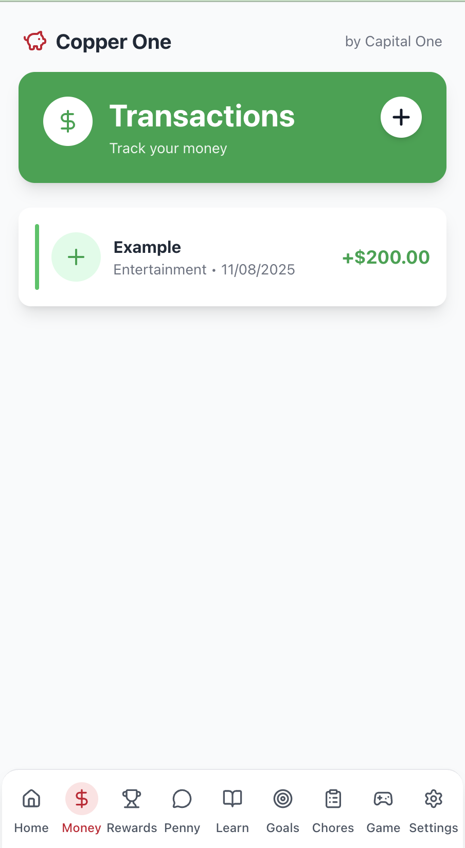Viewport: 465px width, 848px height.
Task: Click the Rewards label in bottom navigation
Action: pyautogui.click(x=132, y=828)
